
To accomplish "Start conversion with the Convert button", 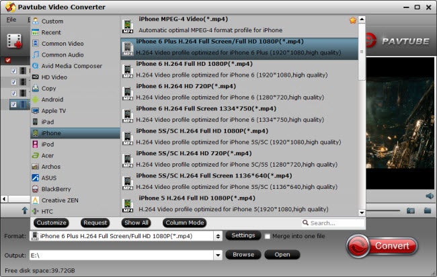I will click(382, 246).
